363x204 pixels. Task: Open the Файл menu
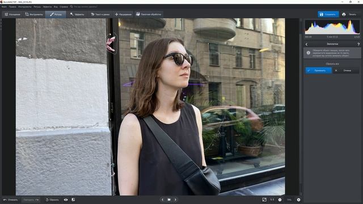(x=4, y=7)
